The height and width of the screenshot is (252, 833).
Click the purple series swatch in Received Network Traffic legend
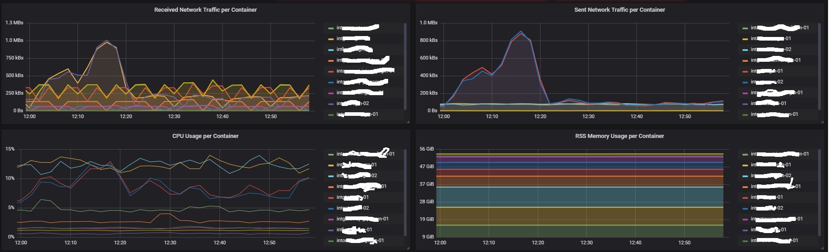[331, 104]
